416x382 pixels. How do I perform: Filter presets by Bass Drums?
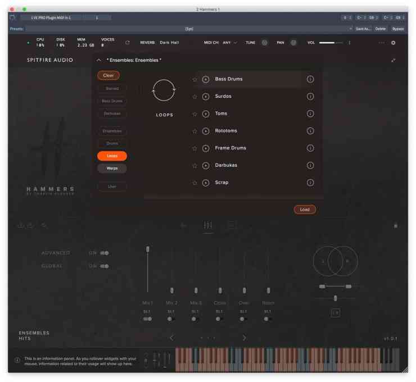[x=112, y=101]
